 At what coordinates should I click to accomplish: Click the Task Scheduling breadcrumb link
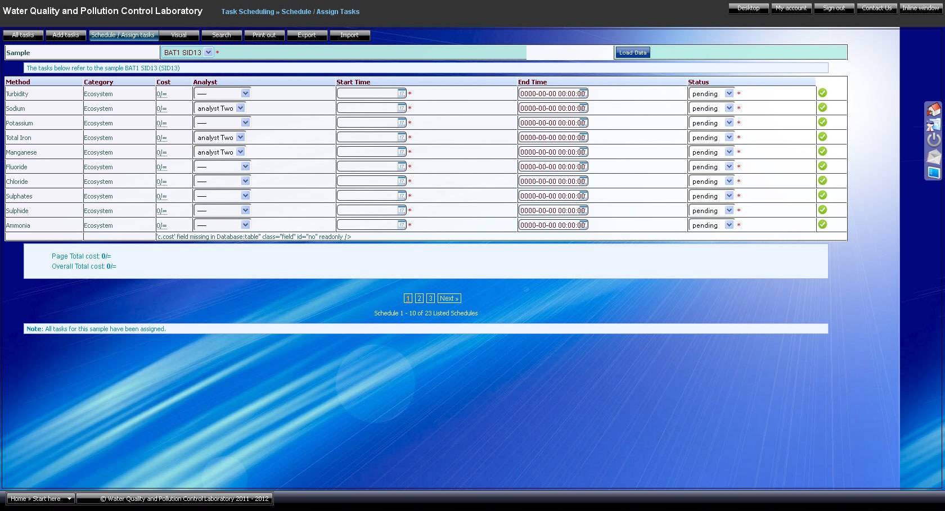coord(247,11)
